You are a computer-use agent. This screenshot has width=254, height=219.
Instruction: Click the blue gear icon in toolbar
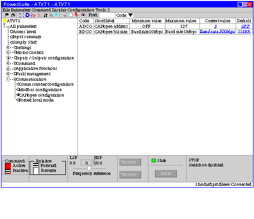pyautogui.click(x=27, y=15)
